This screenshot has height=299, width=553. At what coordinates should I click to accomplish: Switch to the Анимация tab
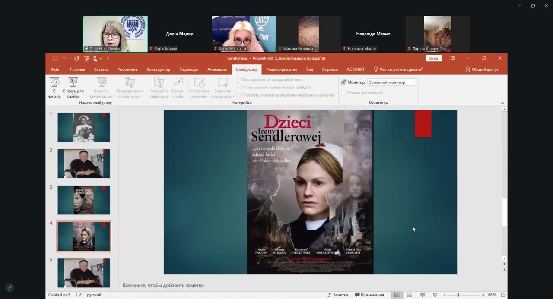[x=217, y=69]
